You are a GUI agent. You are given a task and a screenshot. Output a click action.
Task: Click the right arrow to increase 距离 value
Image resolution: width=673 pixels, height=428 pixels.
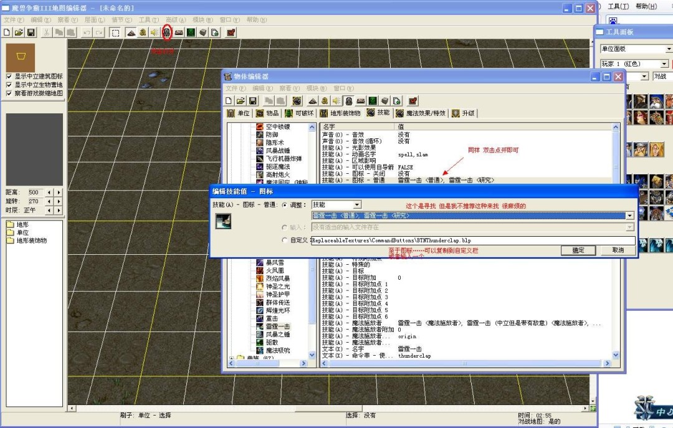pyautogui.click(x=59, y=193)
